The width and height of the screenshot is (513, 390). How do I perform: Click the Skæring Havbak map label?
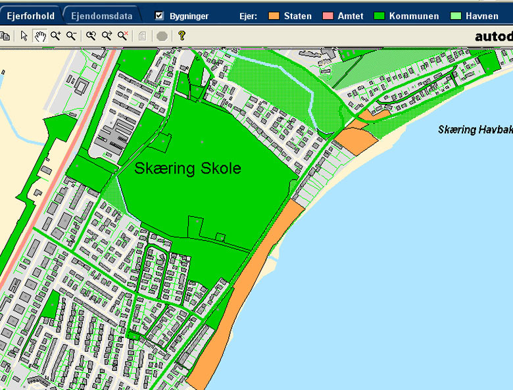tap(476, 130)
